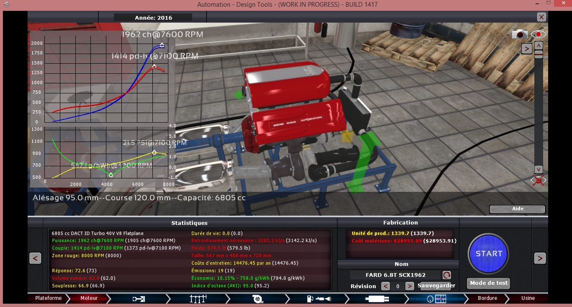
Task: Close the engine designer with the X button
Action: click(x=541, y=17)
